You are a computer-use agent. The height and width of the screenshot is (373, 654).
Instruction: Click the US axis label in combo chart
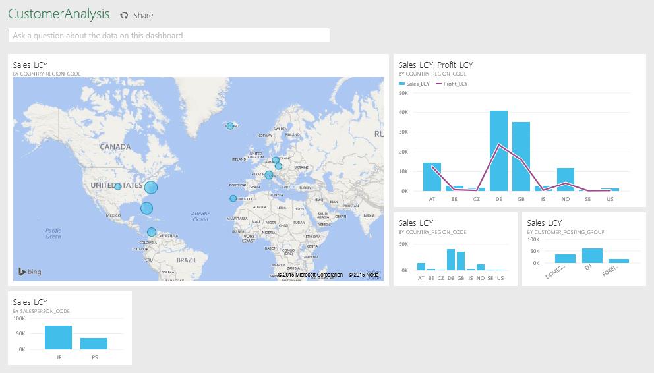[x=610, y=199]
